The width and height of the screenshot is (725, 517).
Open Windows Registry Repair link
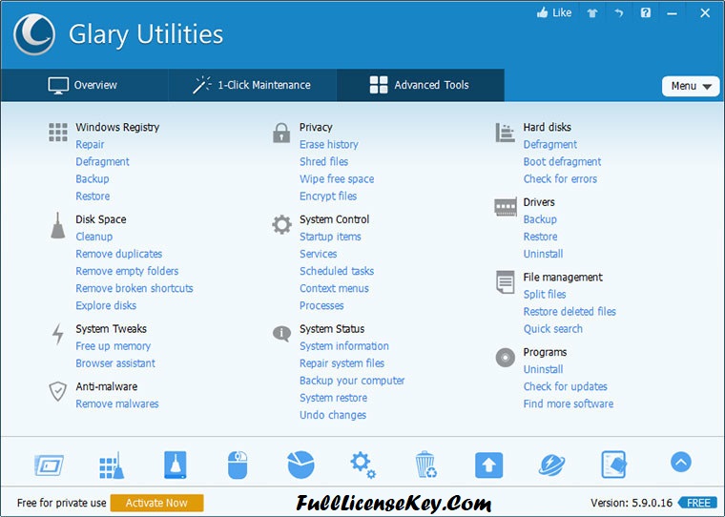tap(91, 144)
